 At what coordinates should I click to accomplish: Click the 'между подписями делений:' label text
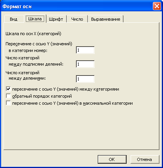36,64
